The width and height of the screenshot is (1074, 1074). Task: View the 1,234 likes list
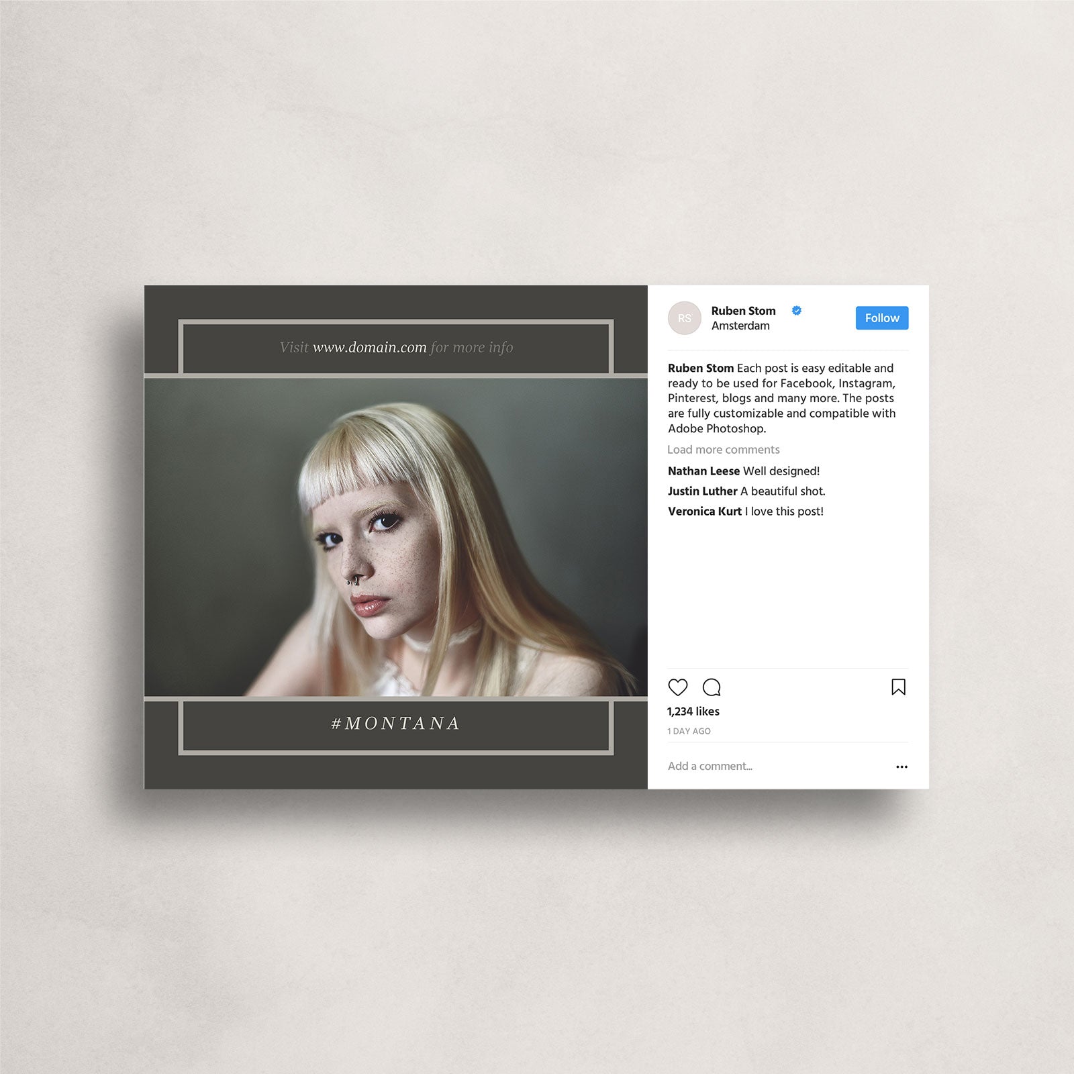[x=693, y=712]
